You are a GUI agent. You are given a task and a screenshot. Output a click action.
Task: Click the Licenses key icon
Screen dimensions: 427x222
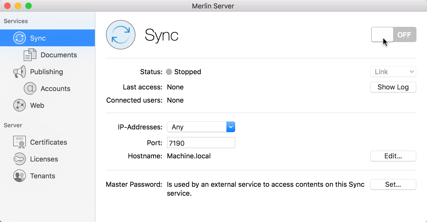(x=20, y=159)
